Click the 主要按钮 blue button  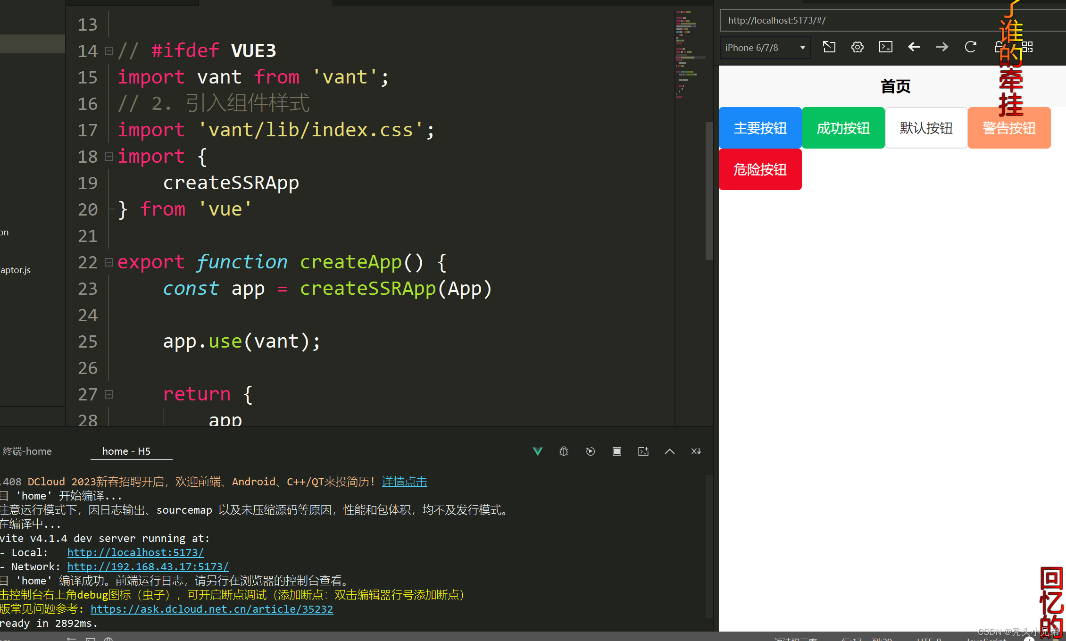point(760,128)
